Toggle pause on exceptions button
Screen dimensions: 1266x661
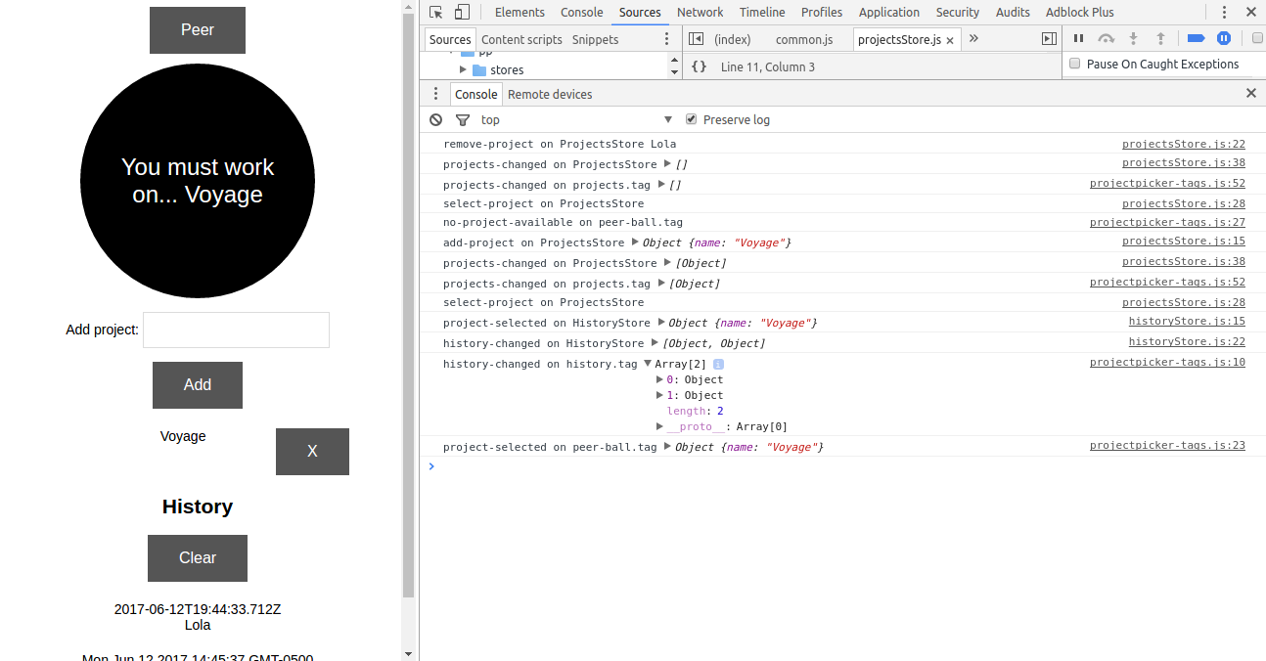tap(1223, 39)
